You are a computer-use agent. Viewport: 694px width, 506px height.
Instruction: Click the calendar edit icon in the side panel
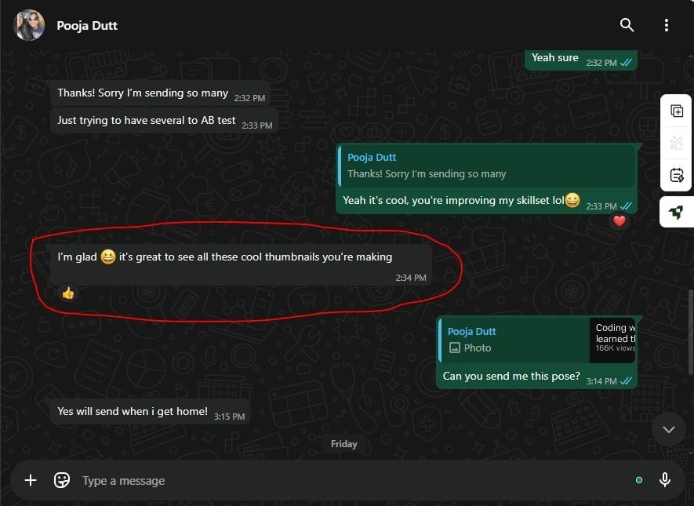click(x=677, y=175)
